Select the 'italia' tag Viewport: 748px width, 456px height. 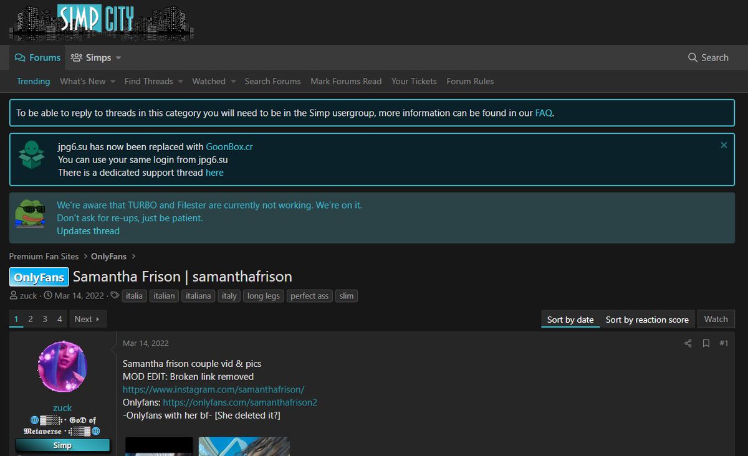click(134, 296)
